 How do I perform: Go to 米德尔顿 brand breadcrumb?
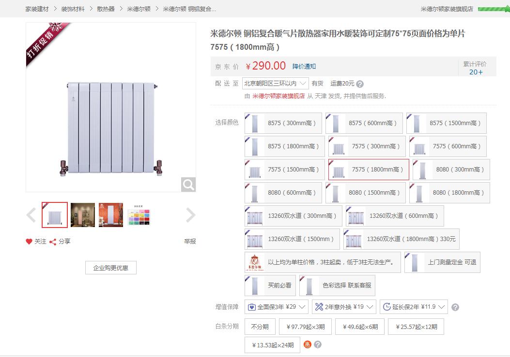click(x=139, y=9)
